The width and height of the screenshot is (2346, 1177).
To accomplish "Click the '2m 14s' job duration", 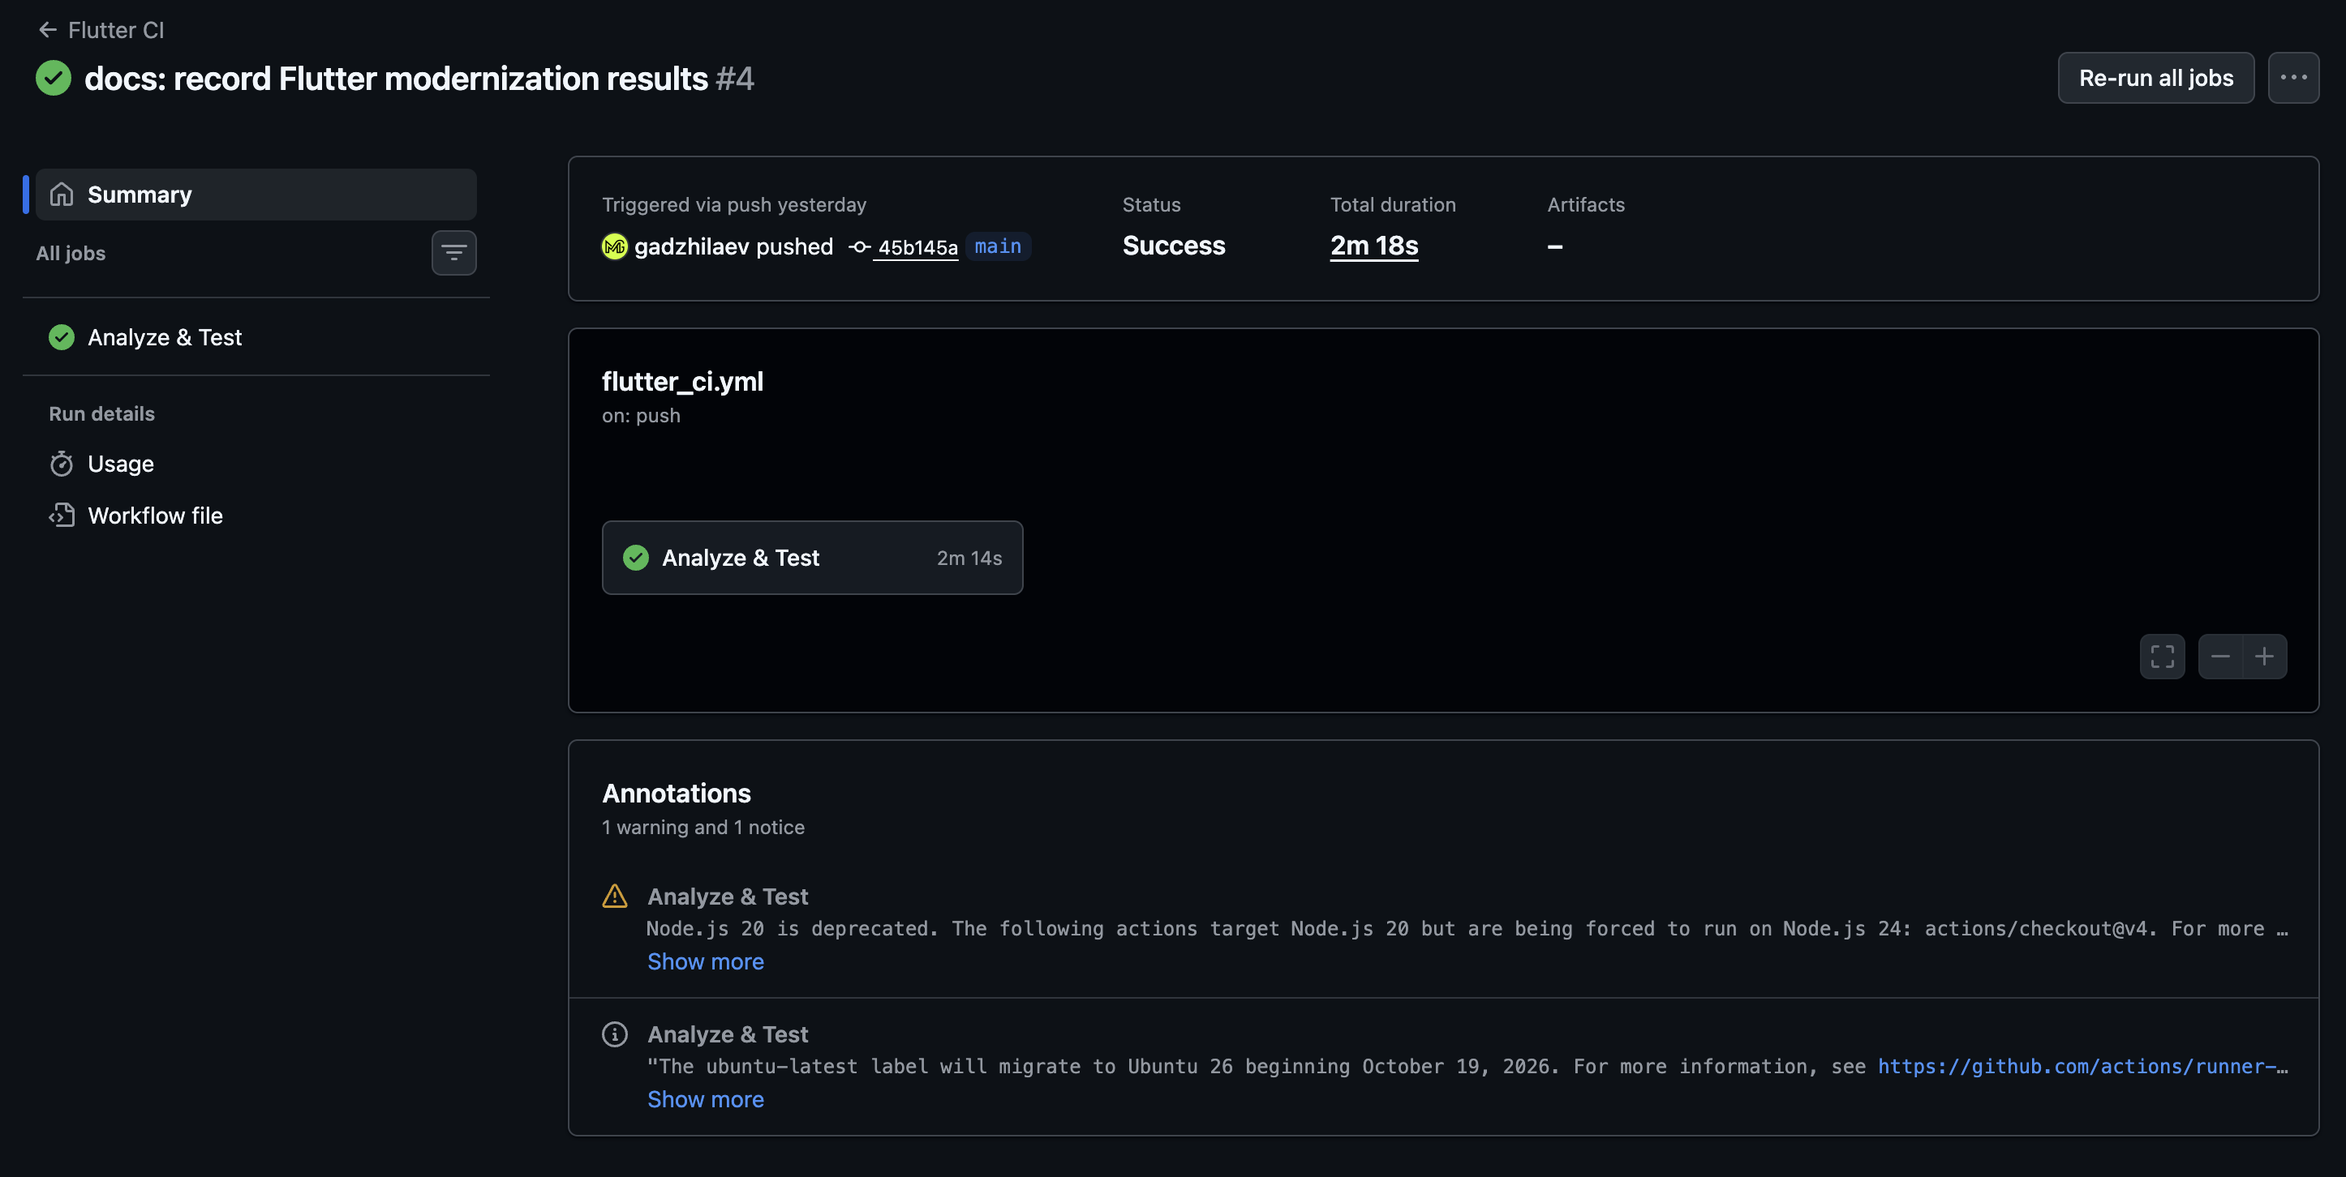I will coord(969,558).
